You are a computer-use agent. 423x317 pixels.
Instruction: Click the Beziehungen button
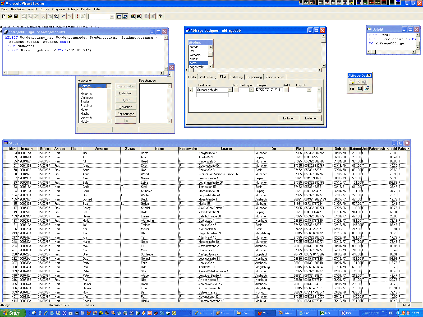126,114
